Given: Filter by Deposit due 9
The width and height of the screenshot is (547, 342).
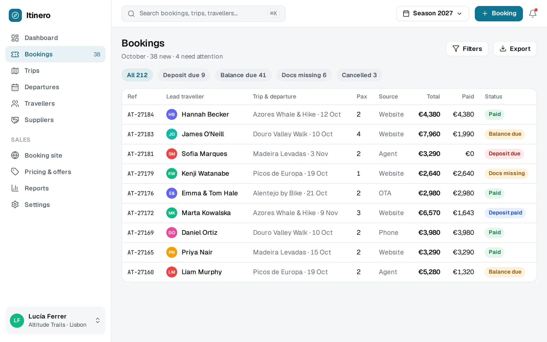Looking at the screenshot, I should pyautogui.click(x=184, y=75).
